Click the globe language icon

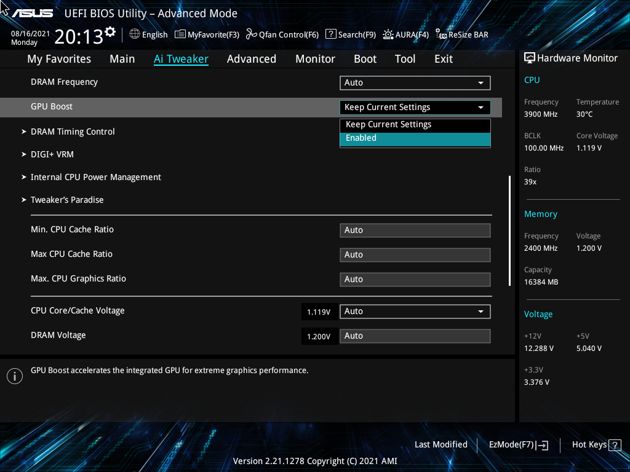point(135,34)
